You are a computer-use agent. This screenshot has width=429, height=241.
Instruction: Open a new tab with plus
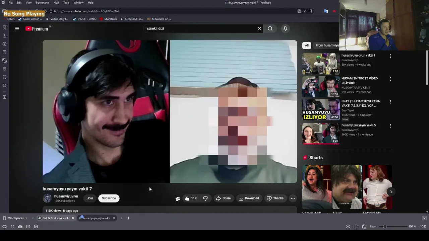click(x=128, y=218)
